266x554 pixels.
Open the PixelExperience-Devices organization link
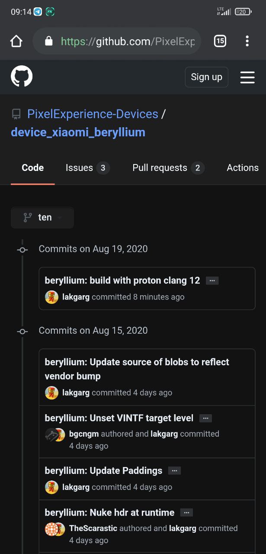tap(93, 114)
